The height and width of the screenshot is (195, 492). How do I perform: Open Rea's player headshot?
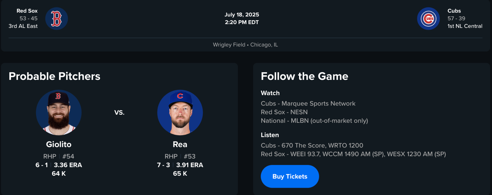(x=180, y=112)
